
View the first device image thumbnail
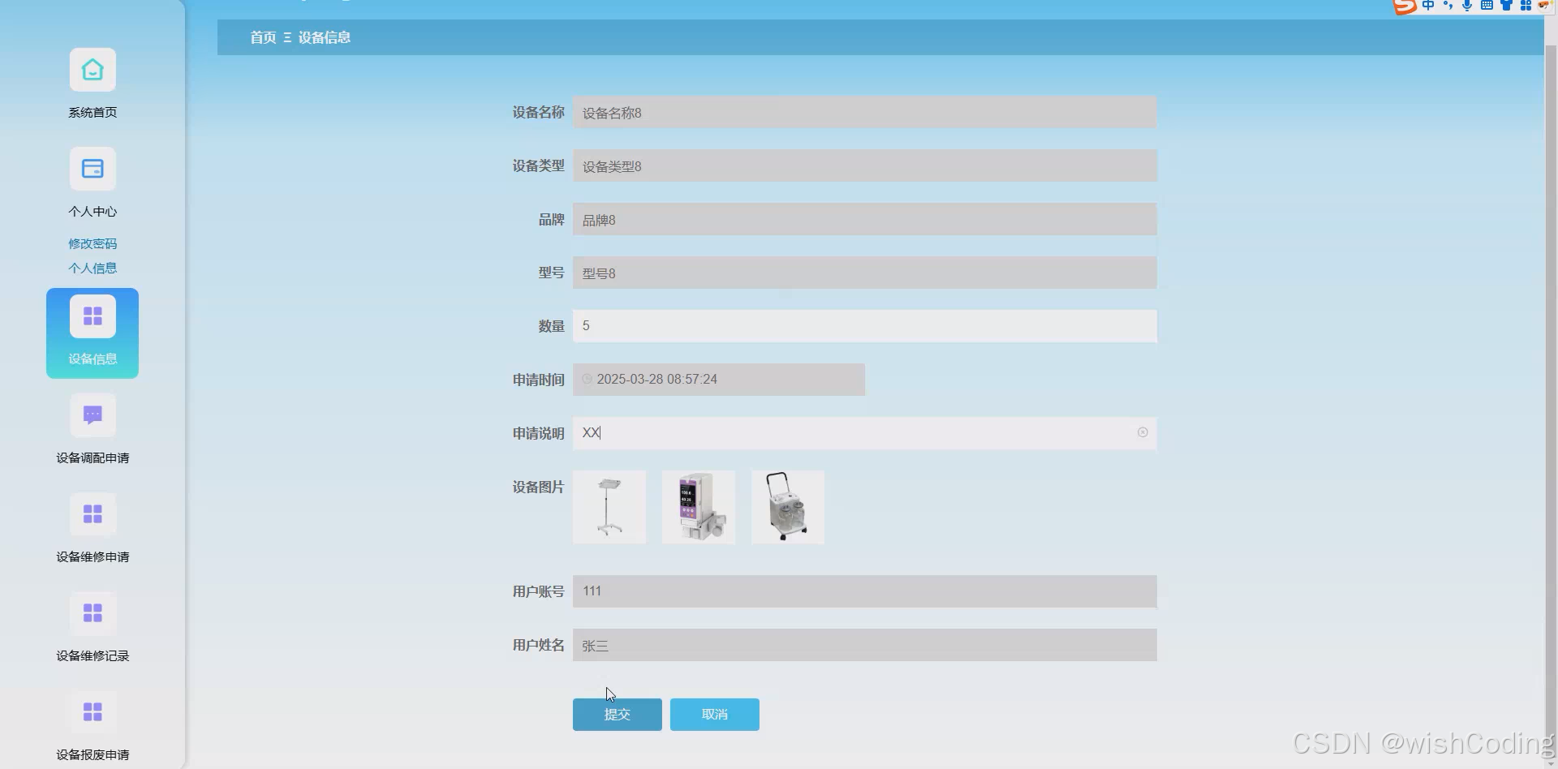click(609, 507)
